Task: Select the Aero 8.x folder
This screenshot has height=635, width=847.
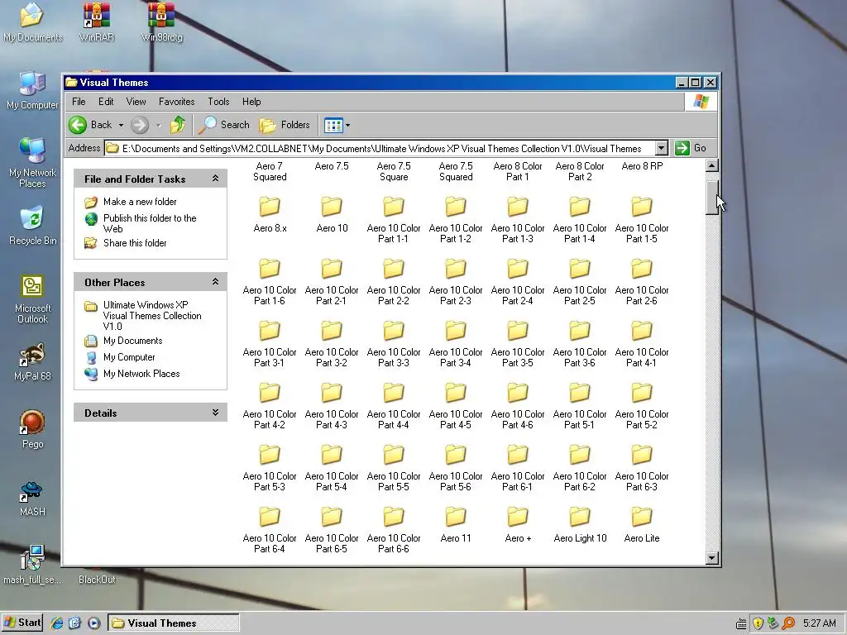Action: pos(270,215)
